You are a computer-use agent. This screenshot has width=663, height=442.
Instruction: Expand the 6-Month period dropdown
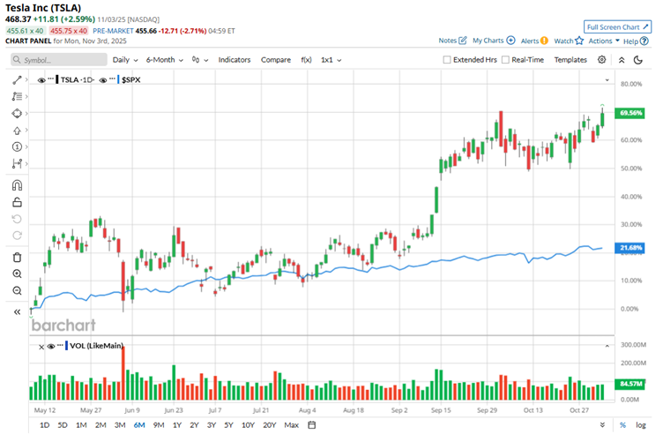165,60
